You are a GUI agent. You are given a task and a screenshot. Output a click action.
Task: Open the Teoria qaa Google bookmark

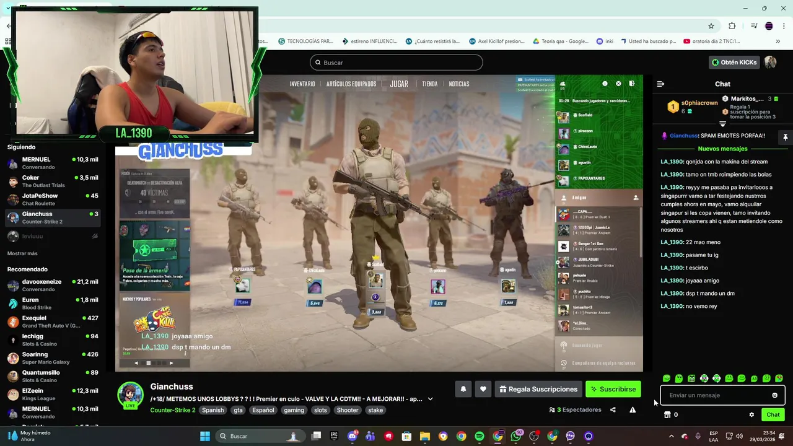point(561,42)
